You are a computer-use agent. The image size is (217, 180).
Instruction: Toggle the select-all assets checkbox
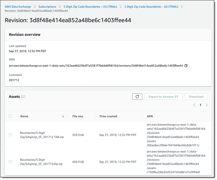pos(10,116)
